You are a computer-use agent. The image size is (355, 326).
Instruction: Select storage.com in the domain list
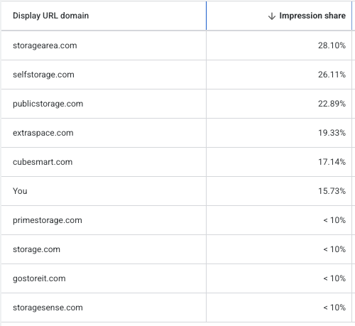tap(36, 249)
